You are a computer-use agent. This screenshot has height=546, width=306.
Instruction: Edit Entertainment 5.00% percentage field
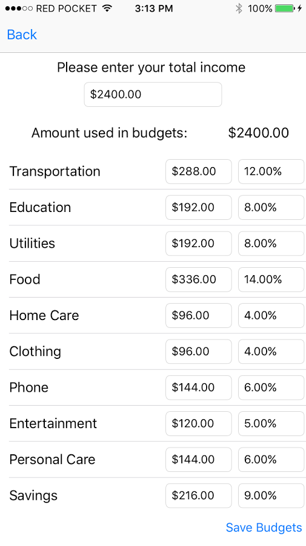pyautogui.click(x=271, y=423)
